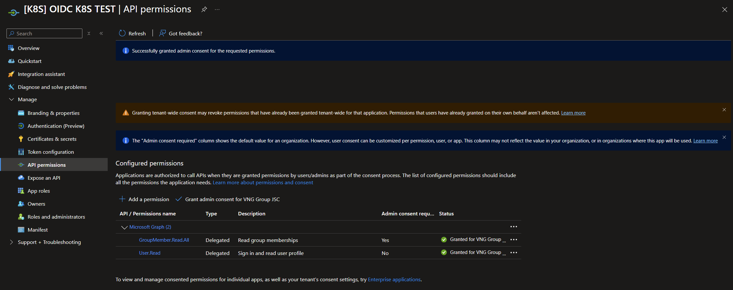The height and width of the screenshot is (290, 733).
Task: Collapse the Microsoft Graph (2) permissions group
Action: click(x=124, y=227)
